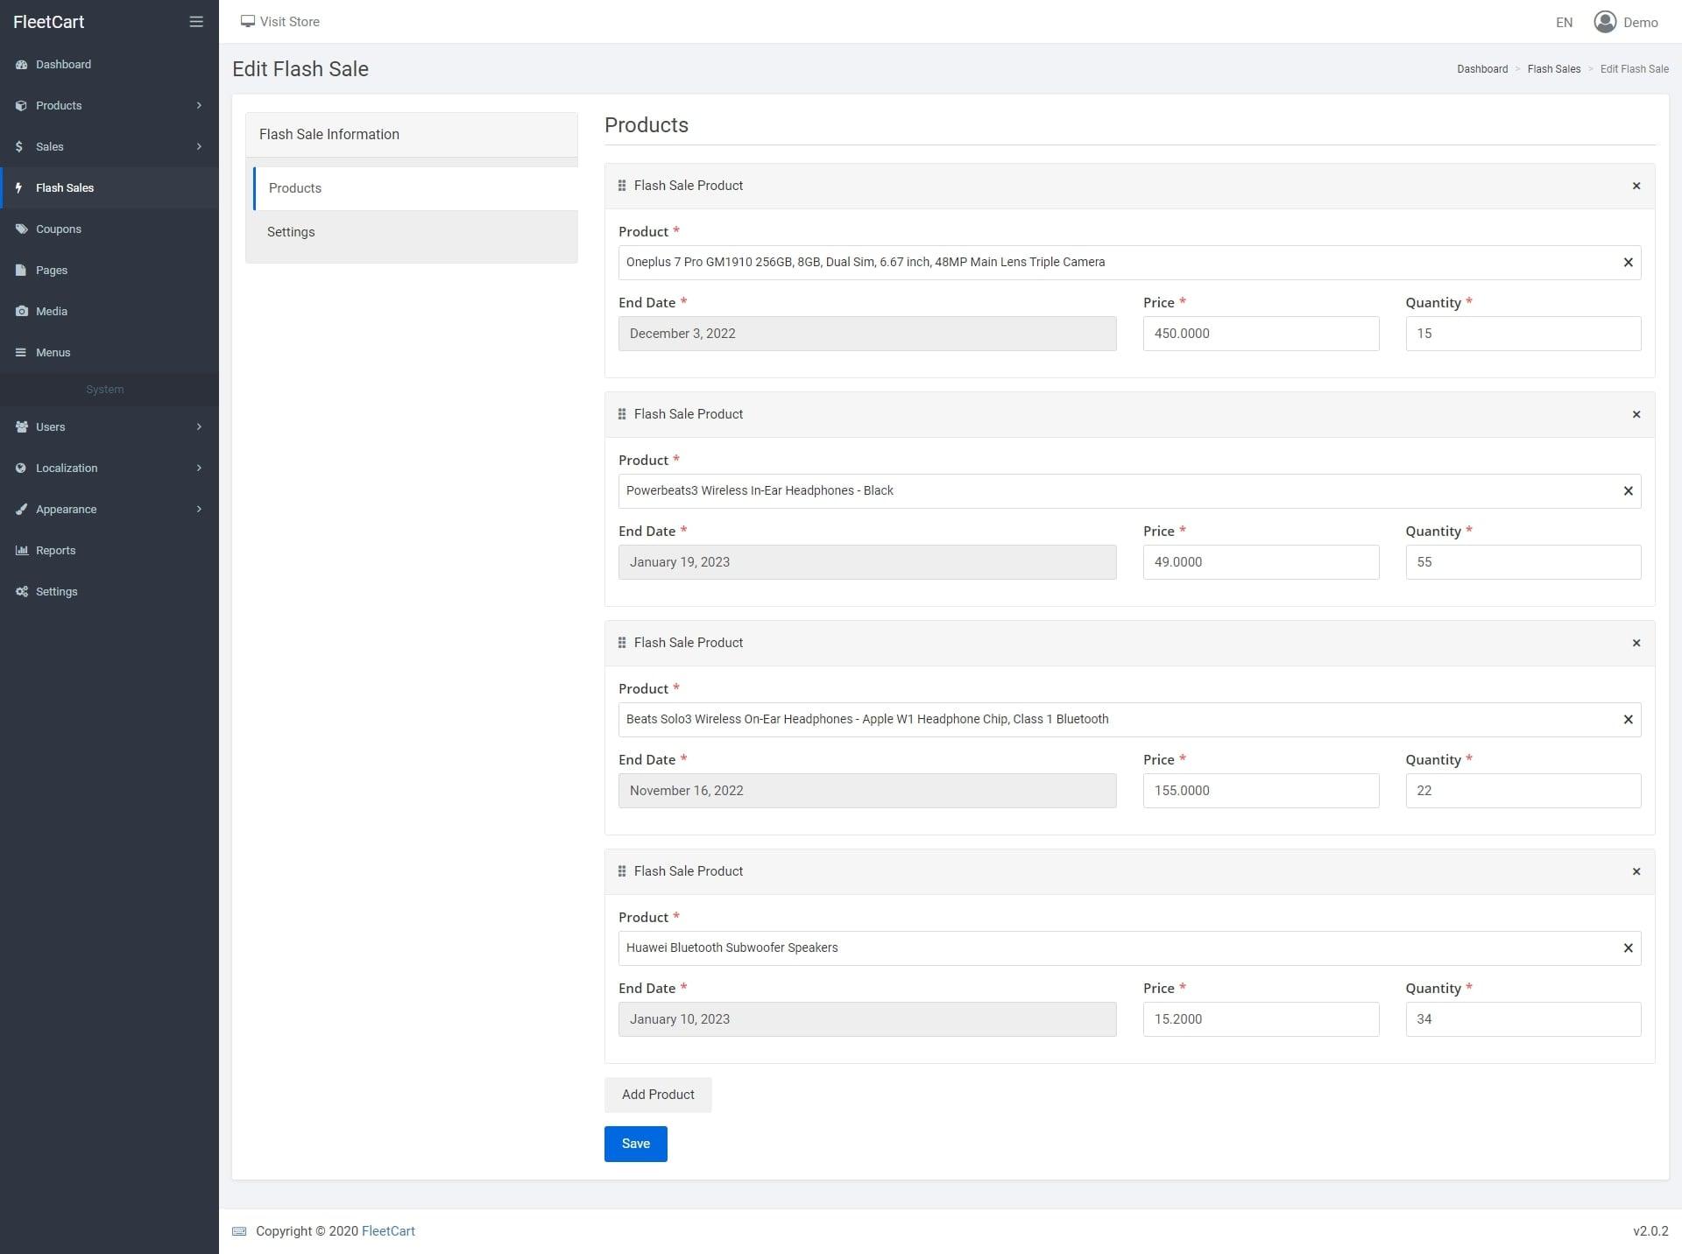Open the FleetCart footer link
1682x1254 pixels.
388,1230
